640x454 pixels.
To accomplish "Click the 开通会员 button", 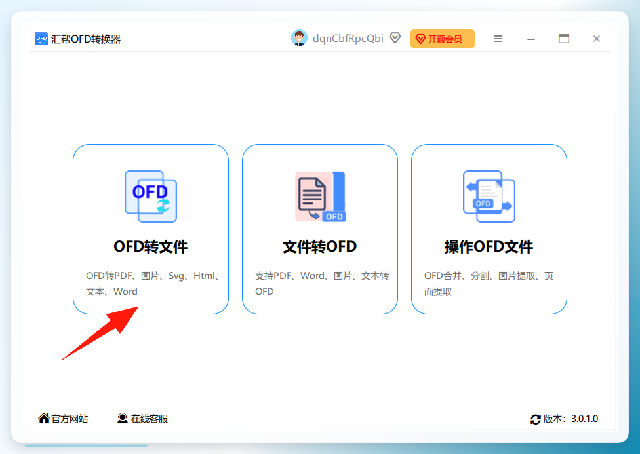I will (x=443, y=39).
